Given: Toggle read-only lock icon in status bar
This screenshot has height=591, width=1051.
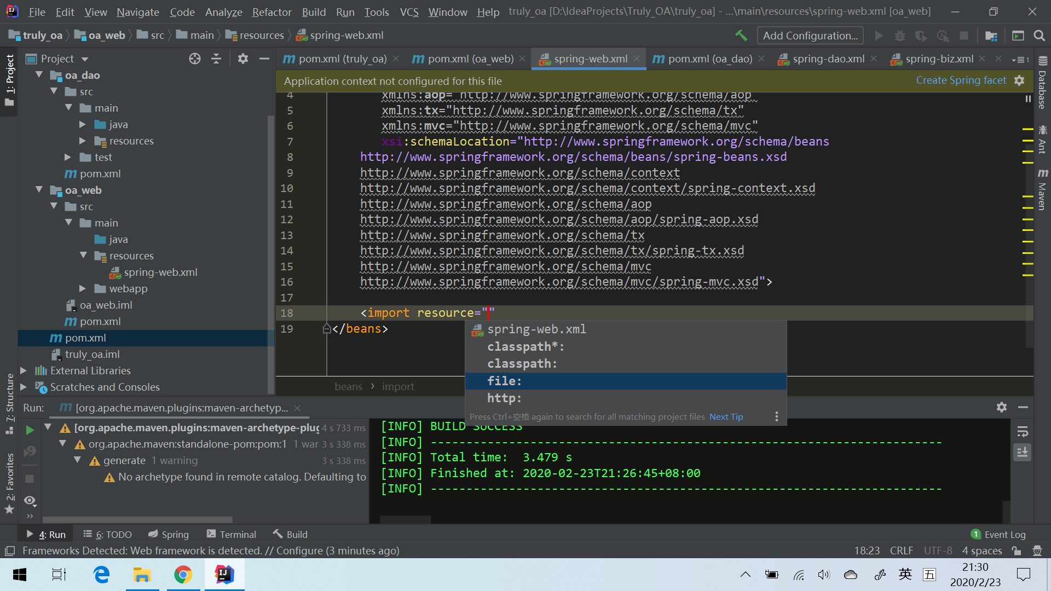Looking at the screenshot, I should pos(1017,551).
